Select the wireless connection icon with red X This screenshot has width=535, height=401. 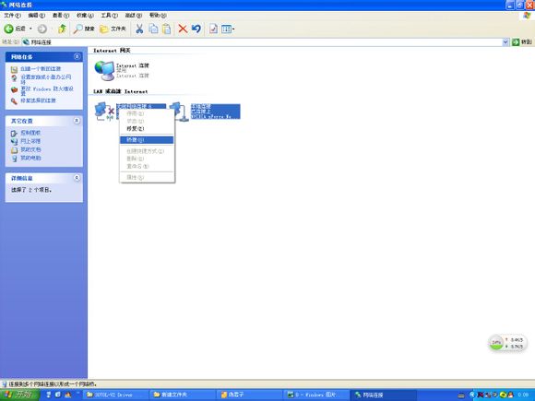tap(104, 112)
